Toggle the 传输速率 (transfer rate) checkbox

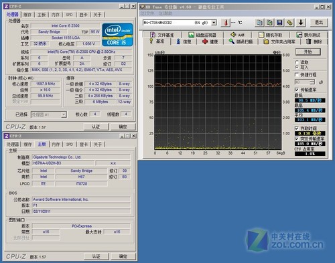(x=297, y=90)
